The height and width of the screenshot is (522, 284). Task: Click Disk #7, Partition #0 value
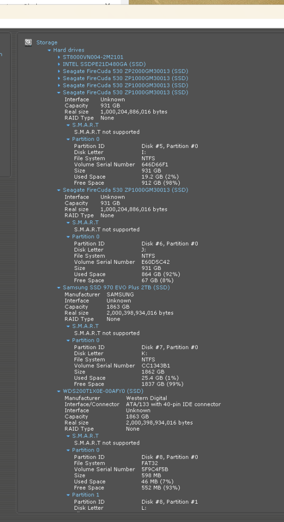170,347
